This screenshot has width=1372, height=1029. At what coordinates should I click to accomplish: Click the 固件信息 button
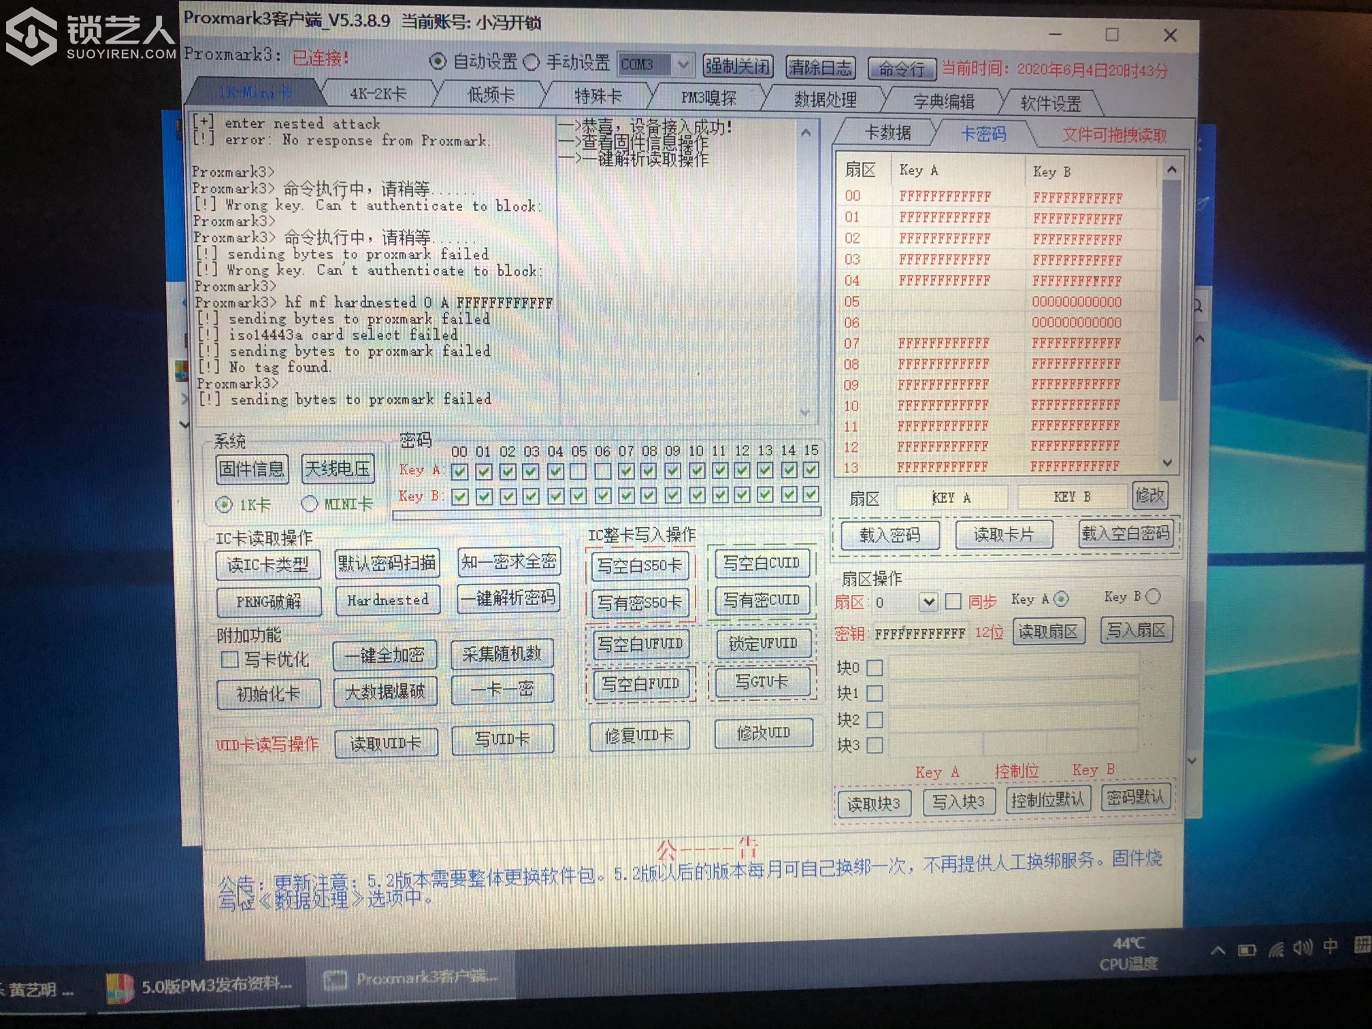(251, 469)
